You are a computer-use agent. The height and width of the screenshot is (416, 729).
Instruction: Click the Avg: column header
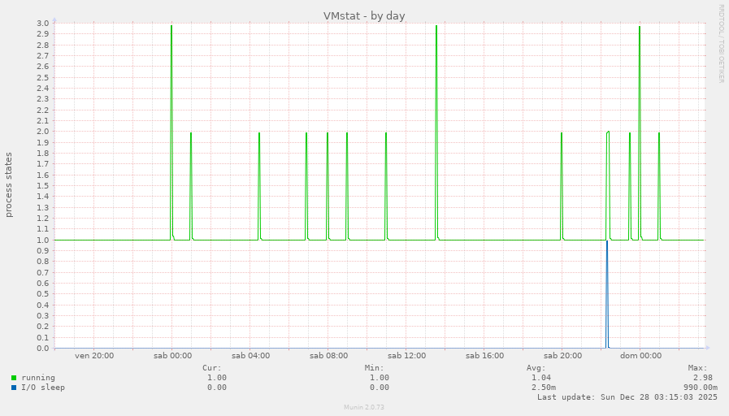(536, 368)
